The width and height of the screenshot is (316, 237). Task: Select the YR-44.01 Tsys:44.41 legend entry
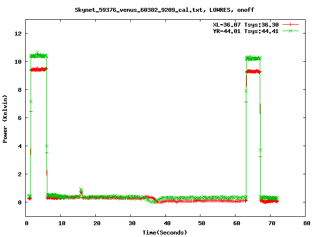click(246, 31)
